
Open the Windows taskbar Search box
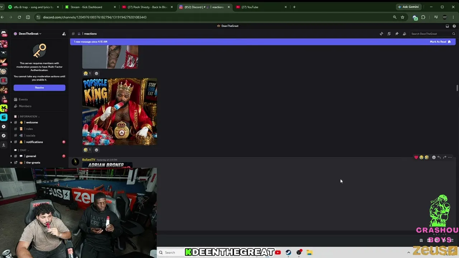coord(170,253)
